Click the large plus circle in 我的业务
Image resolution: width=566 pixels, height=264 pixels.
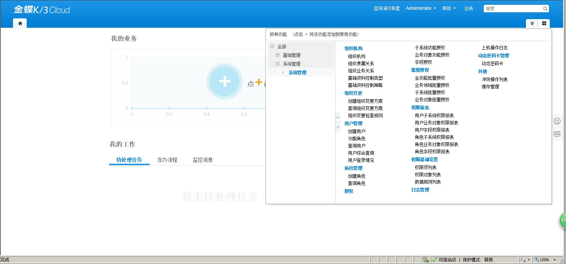pyautogui.click(x=225, y=82)
